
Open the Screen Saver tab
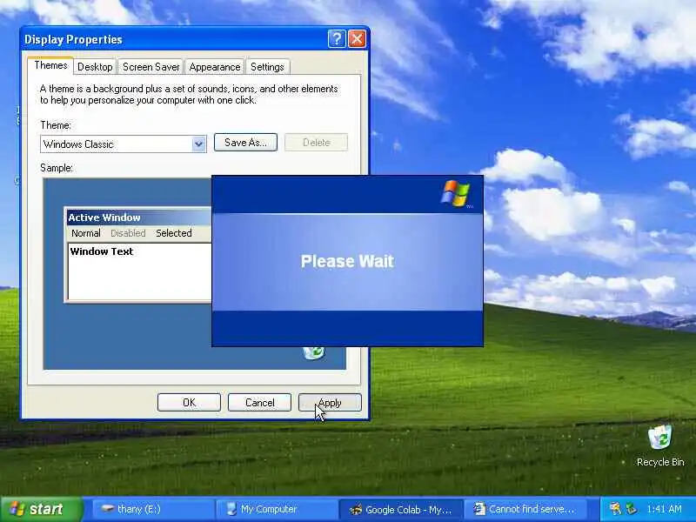(x=151, y=67)
